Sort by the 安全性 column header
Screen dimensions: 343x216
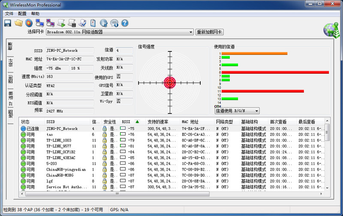click(x=110, y=122)
